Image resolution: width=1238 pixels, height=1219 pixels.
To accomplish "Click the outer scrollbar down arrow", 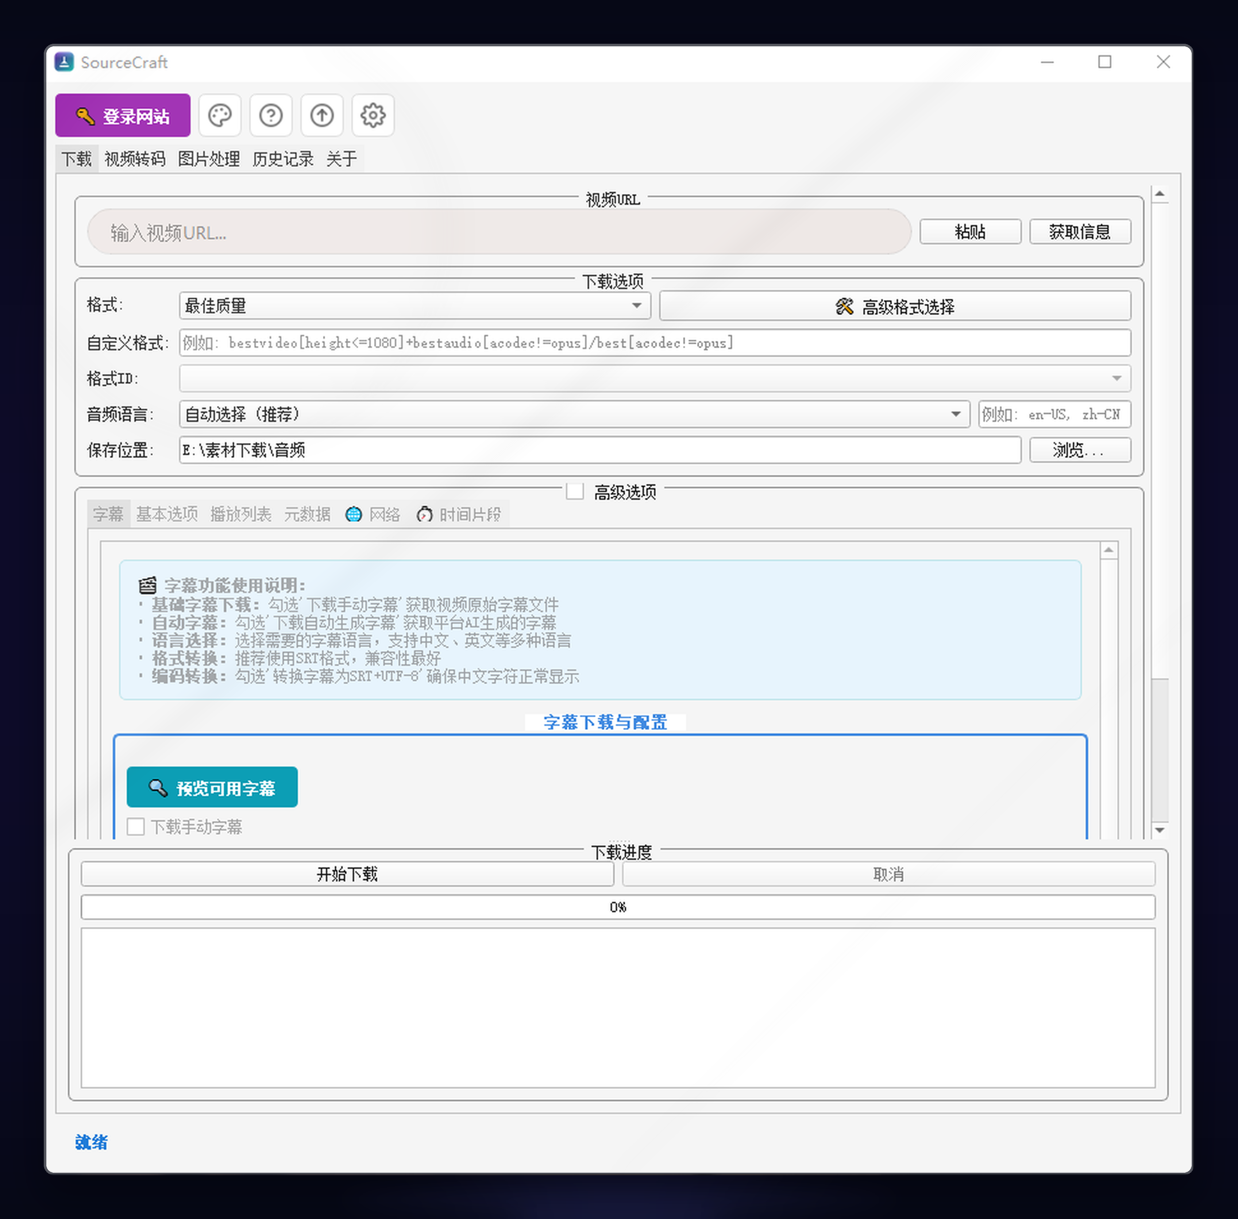I will pyautogui.click(x=1159, y=830).
